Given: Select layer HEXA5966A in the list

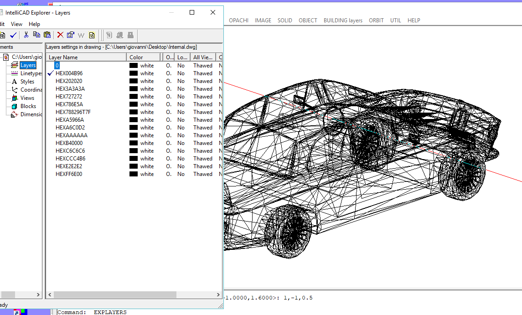Looking at the screenshot, I should (70, 120).
